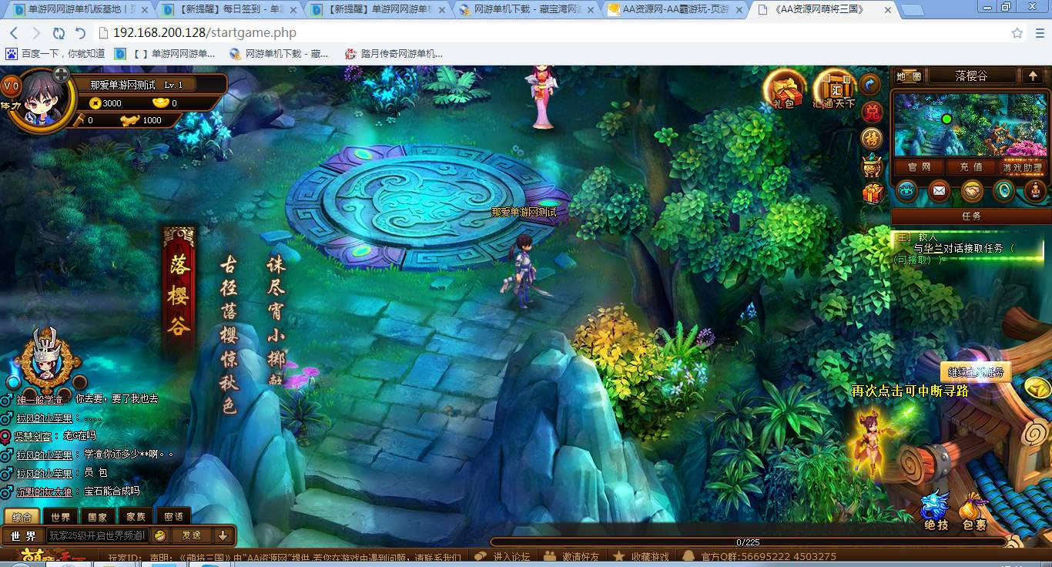
Task: Click the experience progress bar showing 0/225
Action: point(747,542)
